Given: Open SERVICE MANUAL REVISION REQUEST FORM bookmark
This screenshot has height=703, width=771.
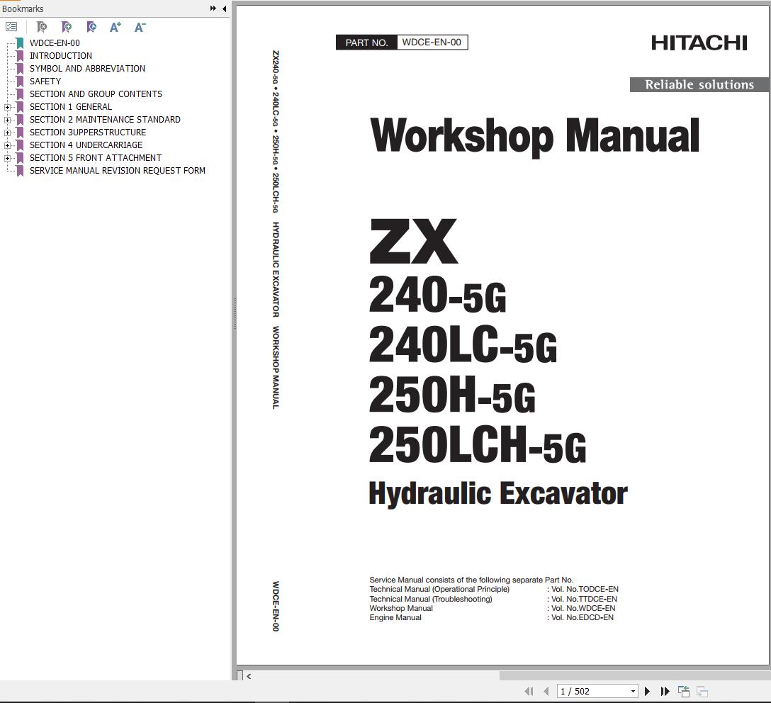Looking at the screenshot, I should (x=118, y=171).
